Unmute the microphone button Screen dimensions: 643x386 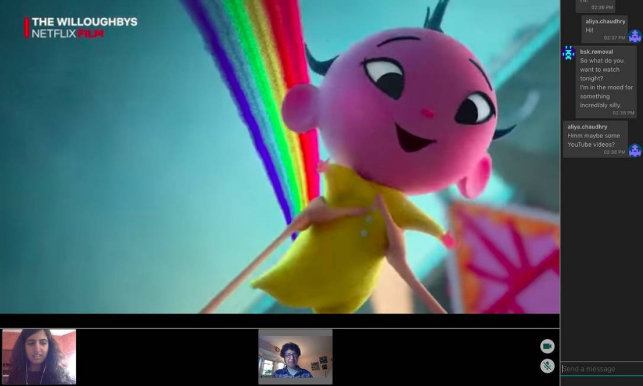point(547,366)
